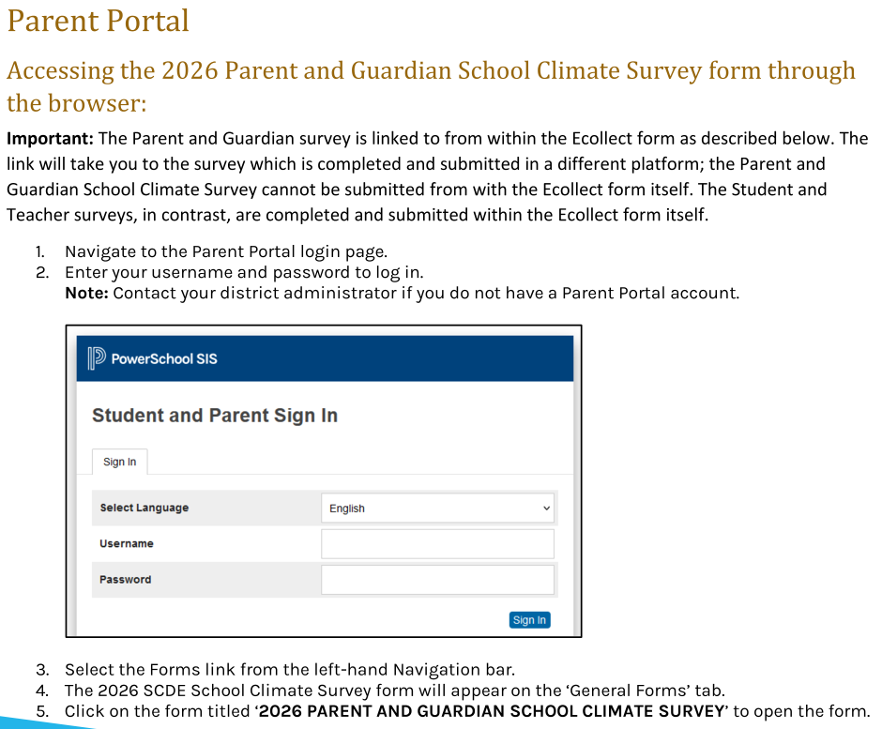Viewport: 882px width, 729px height.
Task: Click the bold 2026 PARENT AND GUARDIAN survey title
Action: pyautogui.click(x=492, y=711)
